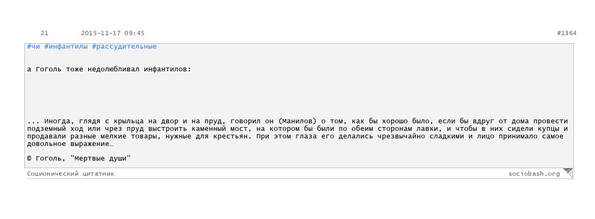Click the line starting 'подземный ход или чрез'
This screenshot has width=595, height=219.
click(x=297, y=129)
